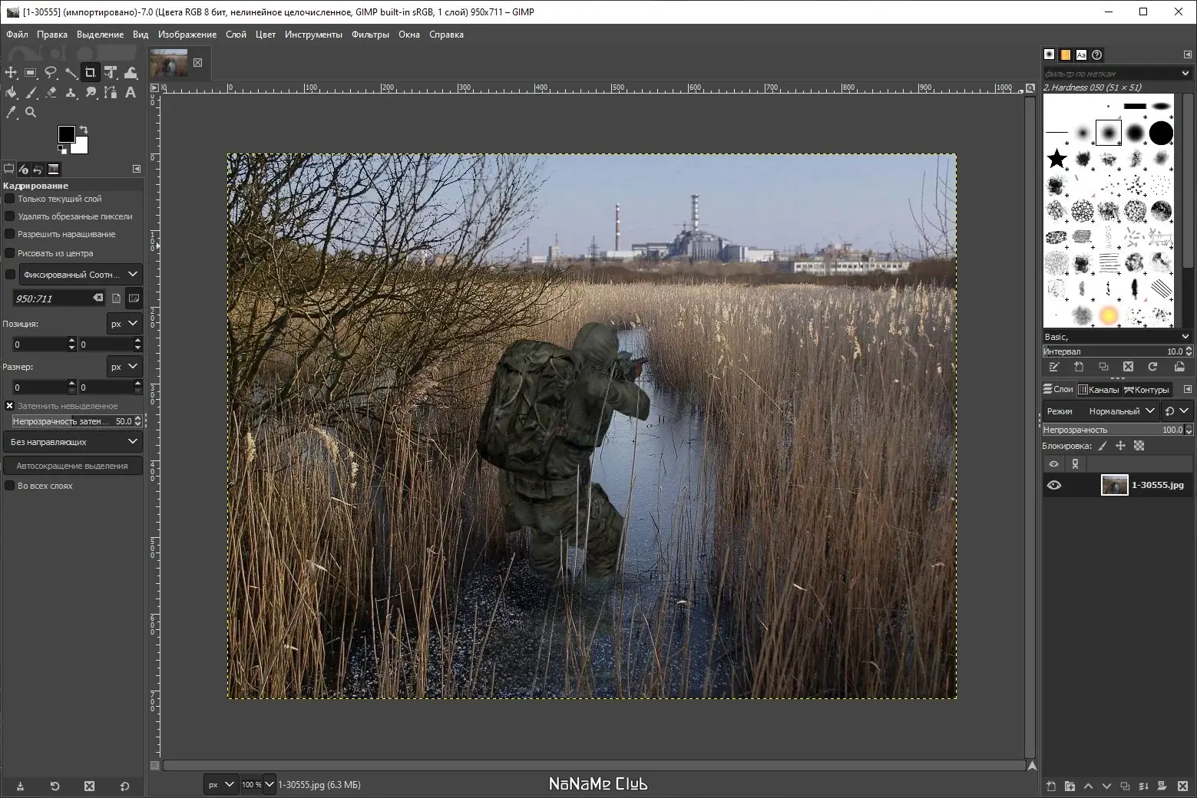This screenshot has width=1197, height=798.
Task: Choose the Color Picker eyedropper tool
Action: pyautogui.click(x=11, y=113)
